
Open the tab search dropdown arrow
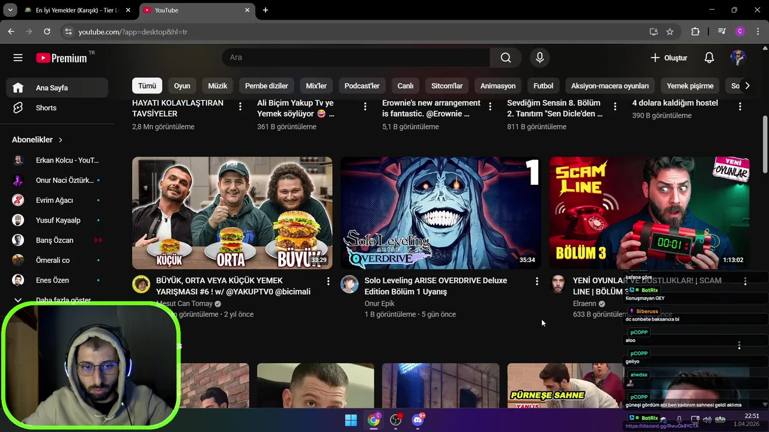(10, 10)
